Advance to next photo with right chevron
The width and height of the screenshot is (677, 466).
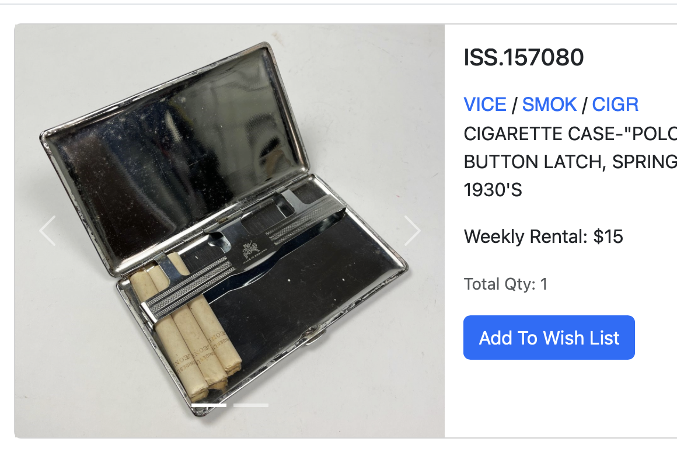(413, 231)
